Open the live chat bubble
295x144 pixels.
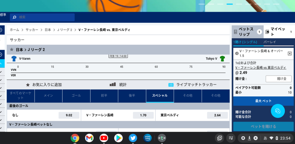[278, 111]
